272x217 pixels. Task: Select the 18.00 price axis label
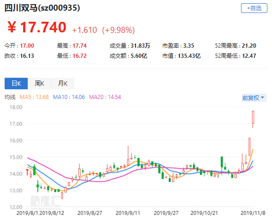tap(16, 107)
